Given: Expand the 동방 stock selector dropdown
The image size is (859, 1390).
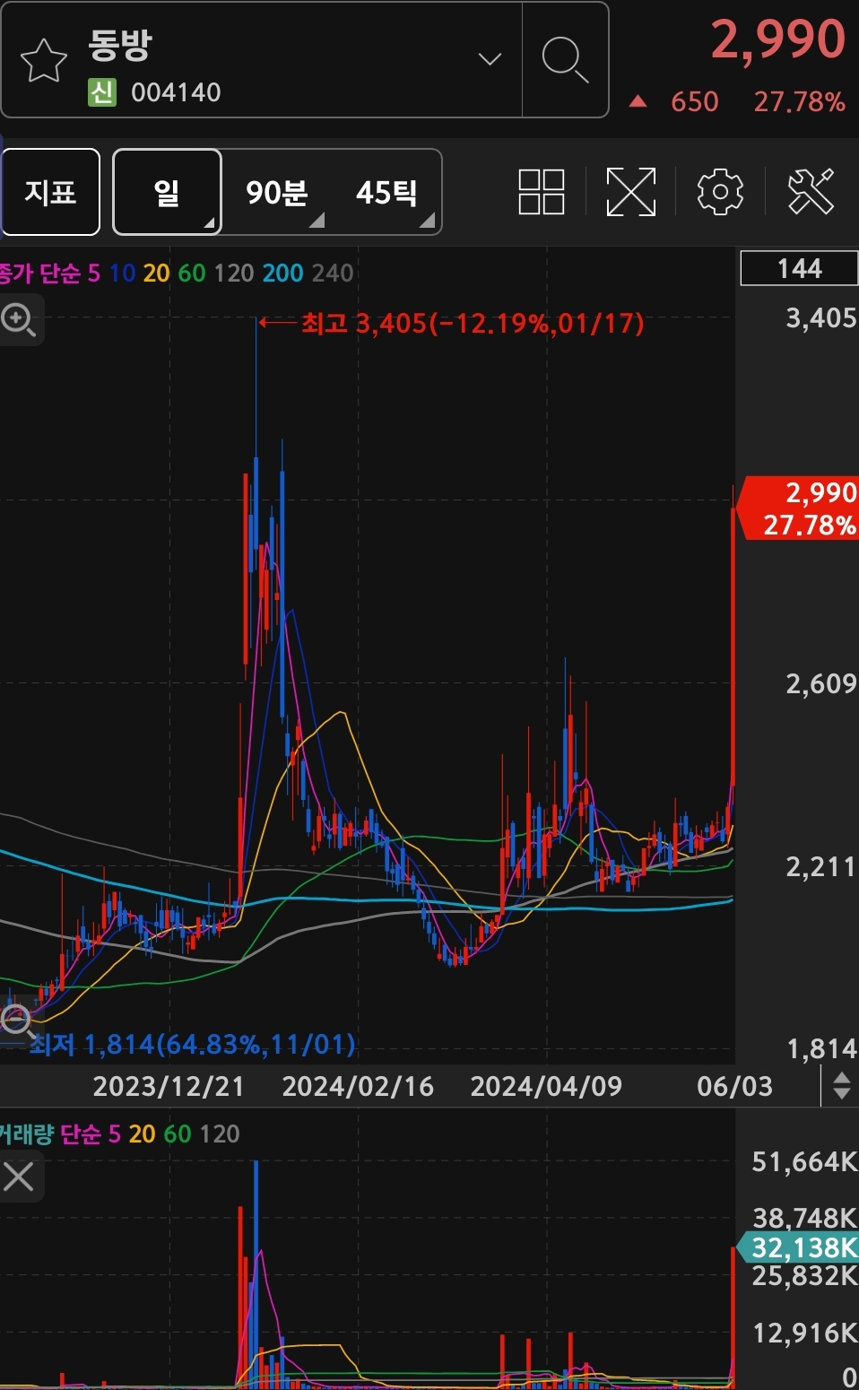Looking at the screenshot, I should coord(490,60).
